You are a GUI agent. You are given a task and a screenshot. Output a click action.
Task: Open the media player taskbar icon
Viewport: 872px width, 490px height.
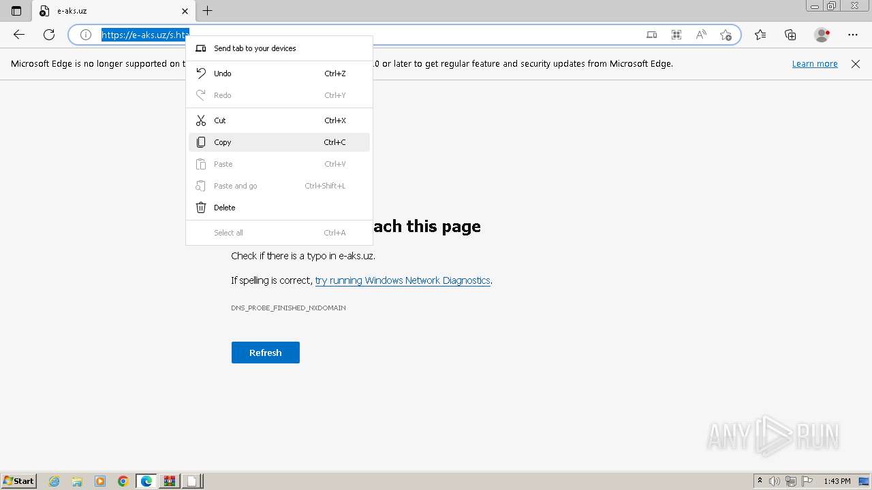[100, 481]
